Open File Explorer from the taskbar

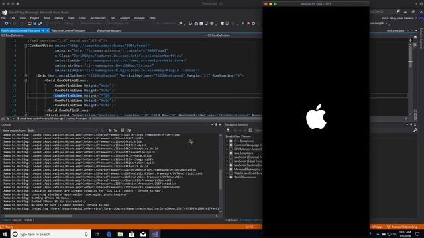coord(121,234)
